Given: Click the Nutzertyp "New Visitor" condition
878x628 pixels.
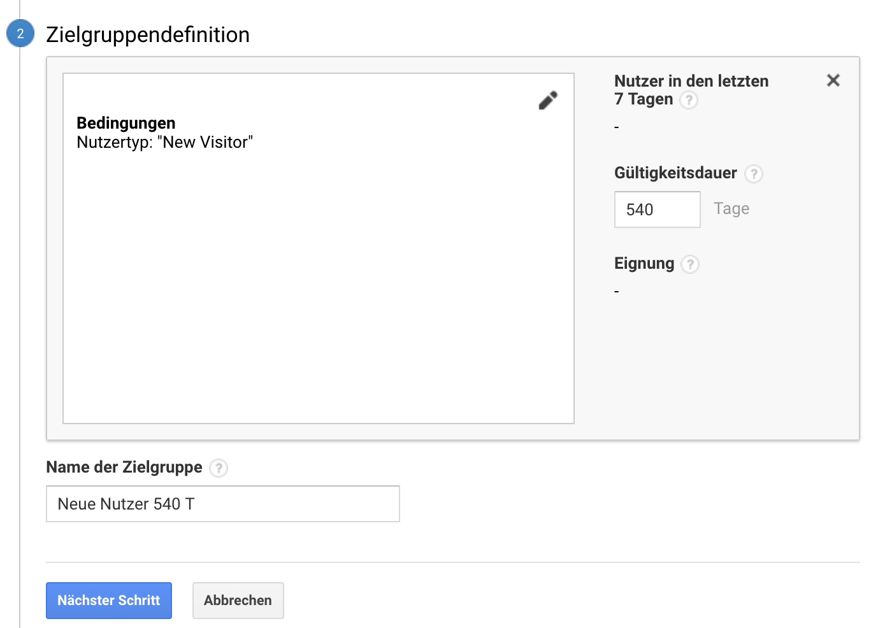Looking at the screenshot, I should tap(164, 142).
